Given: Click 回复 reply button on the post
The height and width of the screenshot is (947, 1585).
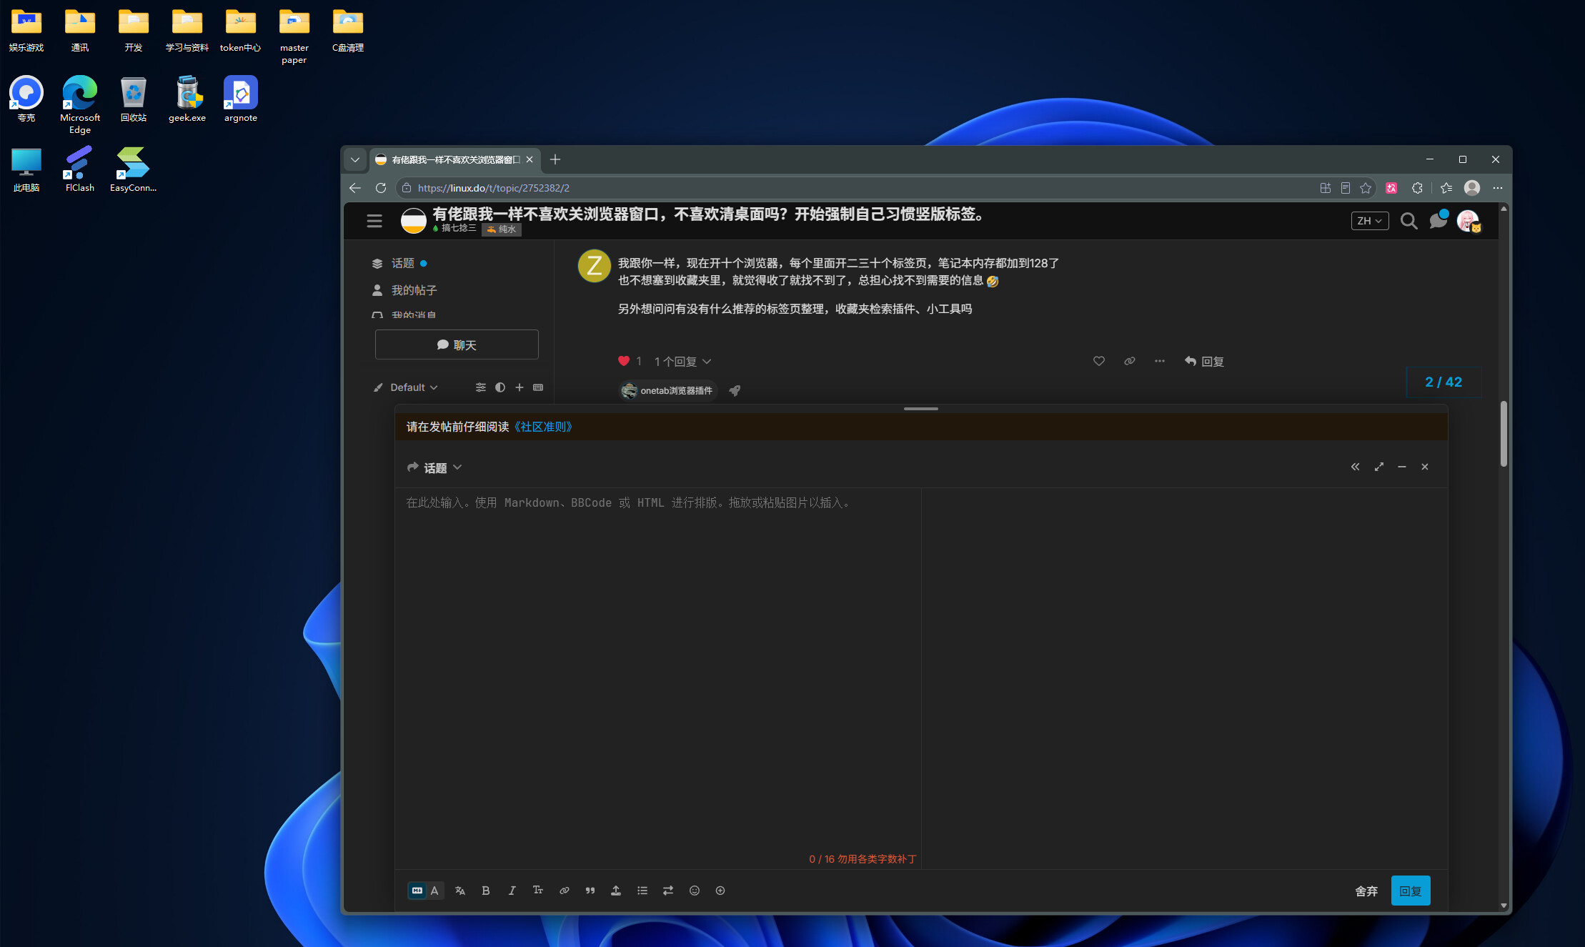Looking at the screenshot, I should [x=1205, y=362].
